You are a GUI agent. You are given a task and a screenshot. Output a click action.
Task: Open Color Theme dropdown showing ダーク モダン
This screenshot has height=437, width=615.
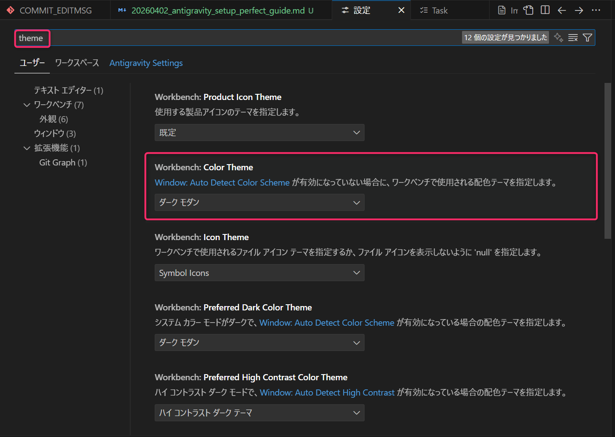click(x=259, y=203)
